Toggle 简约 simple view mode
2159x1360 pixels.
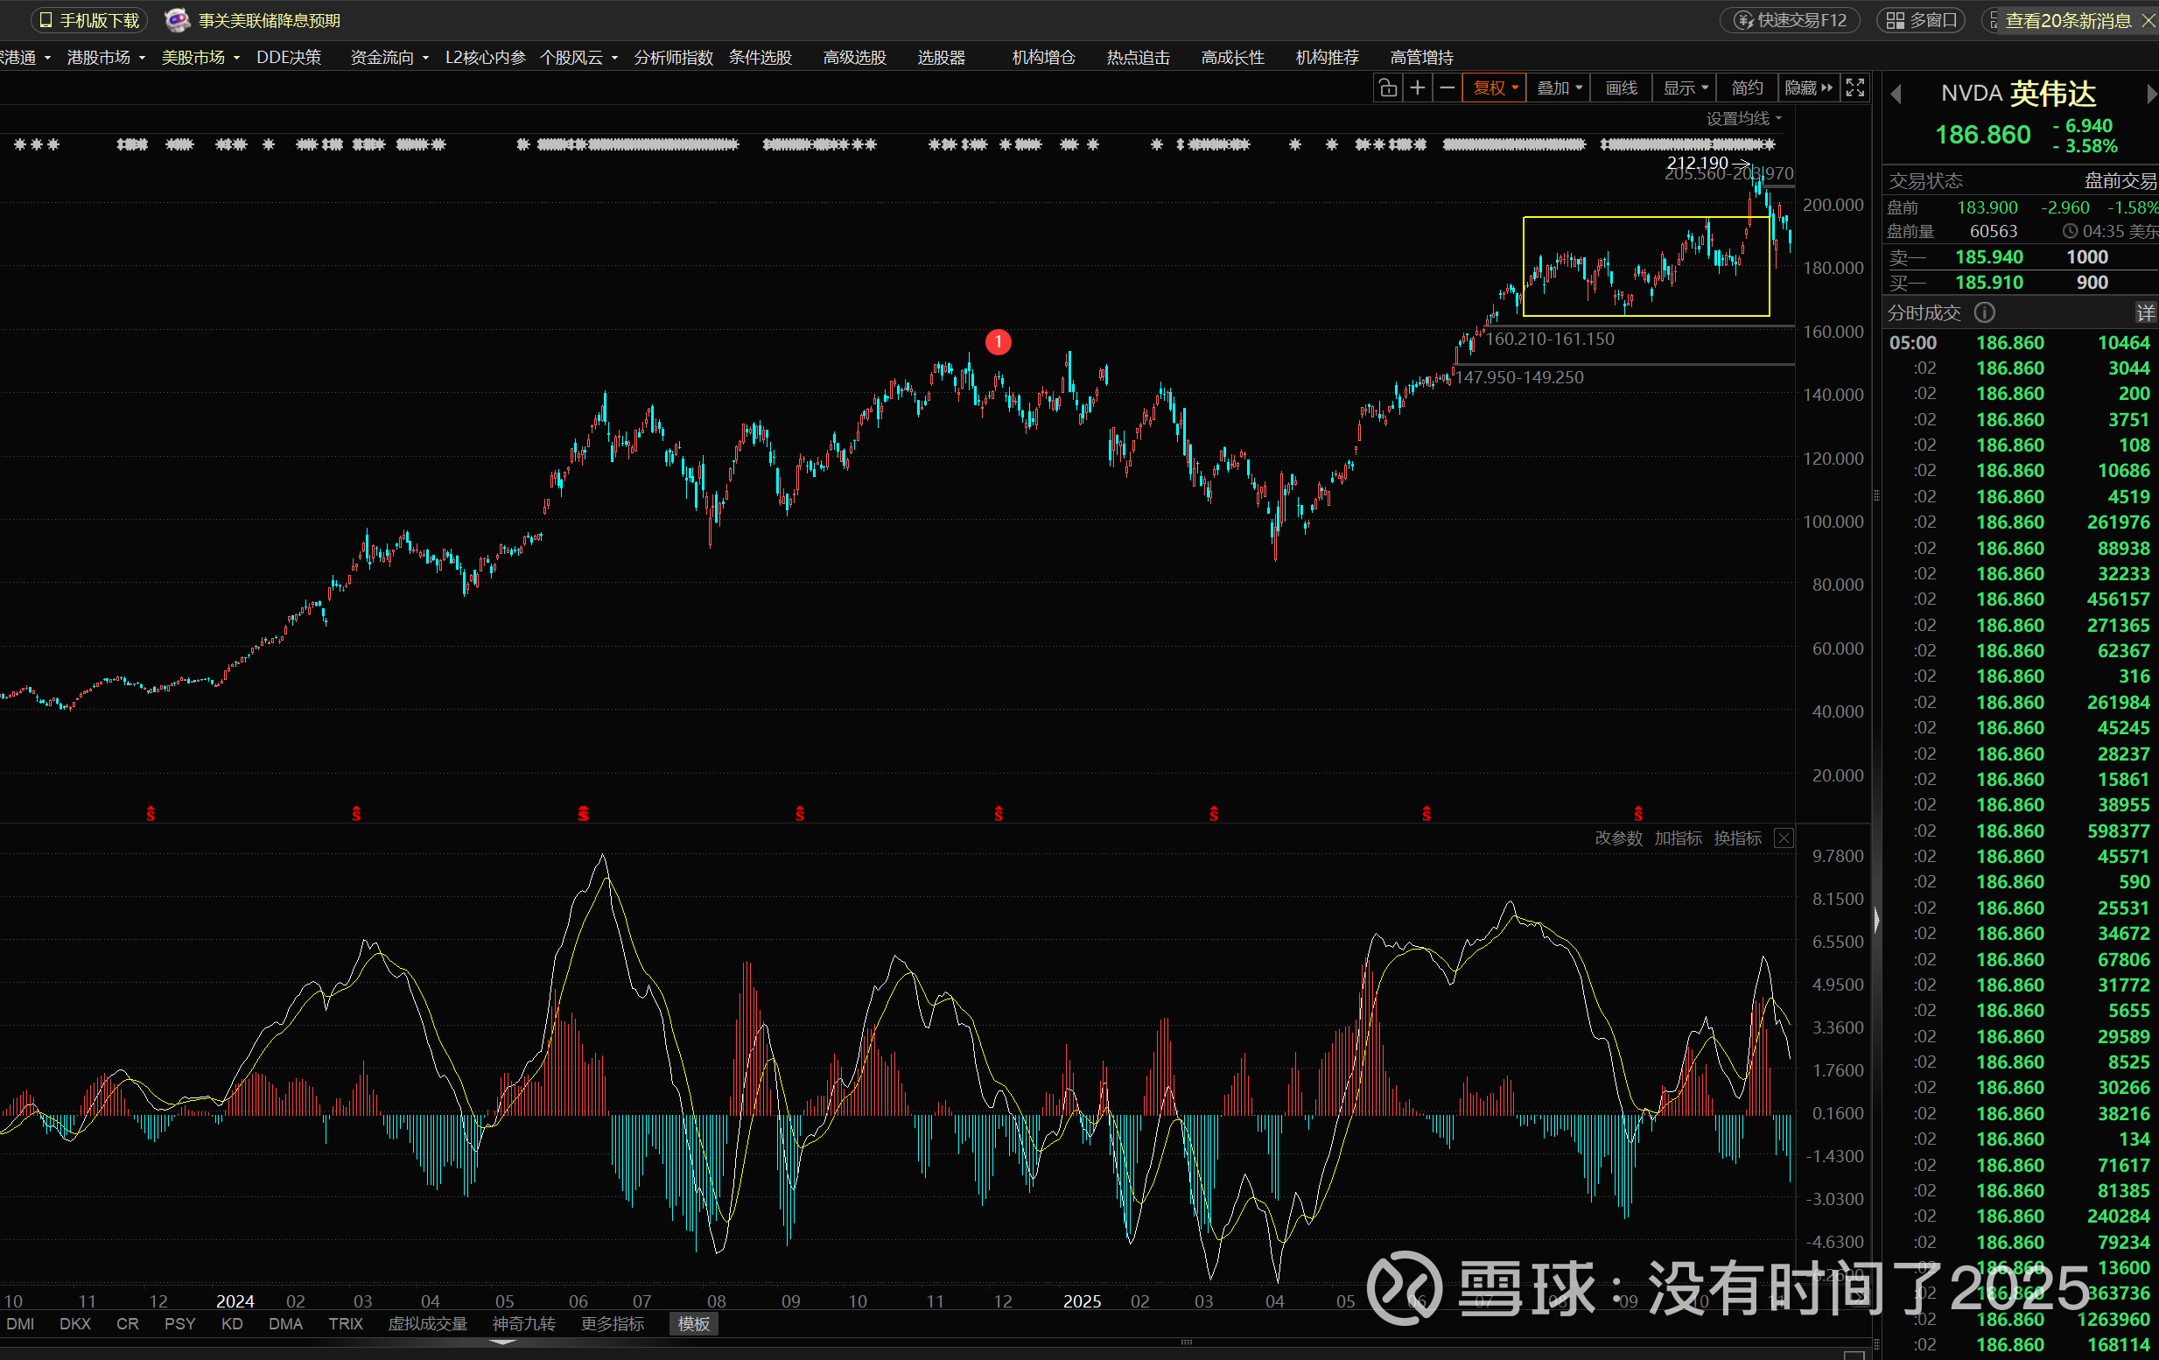tap(1747, 88)
